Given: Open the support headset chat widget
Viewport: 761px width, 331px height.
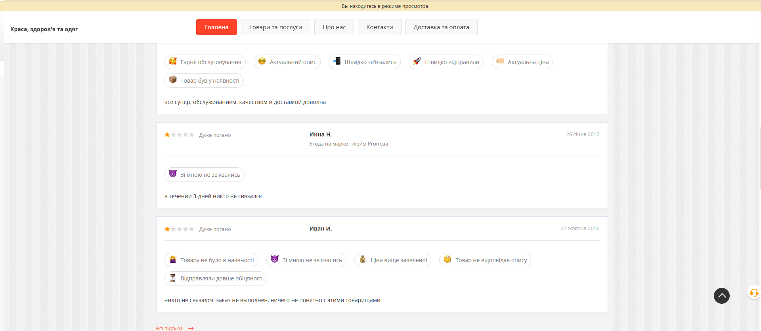Looking at the screenshot, I should 753,293.
